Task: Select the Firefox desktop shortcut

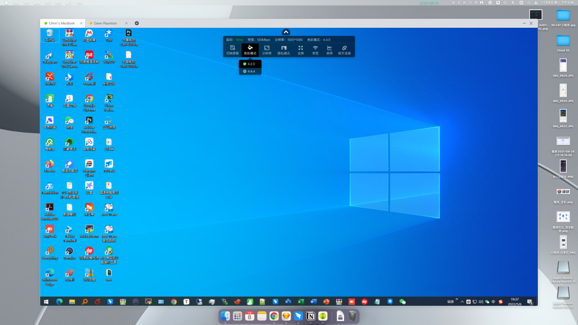Action: (50, 166)
